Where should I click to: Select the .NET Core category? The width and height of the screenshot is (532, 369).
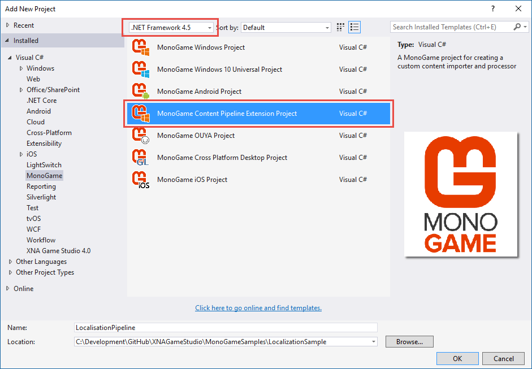(41, 101)
